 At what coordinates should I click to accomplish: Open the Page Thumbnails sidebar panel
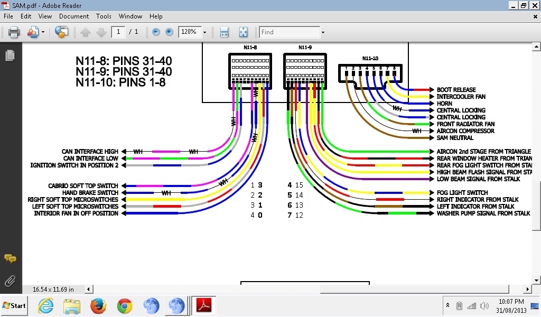pos(10,54)
